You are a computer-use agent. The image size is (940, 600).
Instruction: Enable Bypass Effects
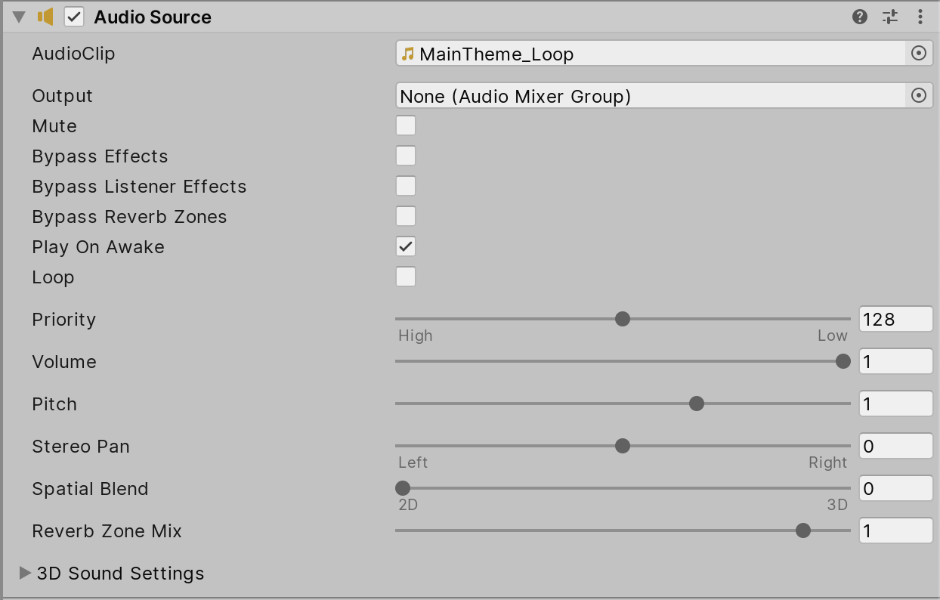pos(406,156)
